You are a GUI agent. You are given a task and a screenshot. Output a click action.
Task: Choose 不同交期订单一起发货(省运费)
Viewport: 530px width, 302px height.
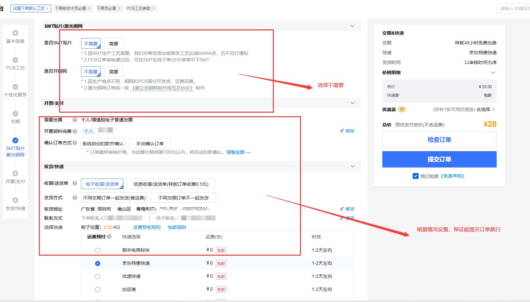(114, 198)
